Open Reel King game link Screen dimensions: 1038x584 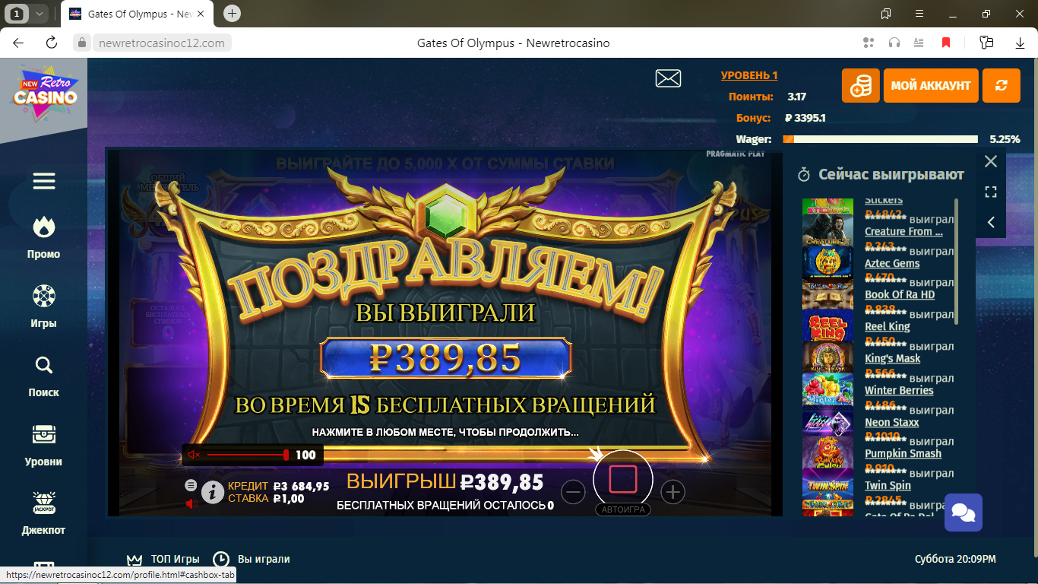887,326
